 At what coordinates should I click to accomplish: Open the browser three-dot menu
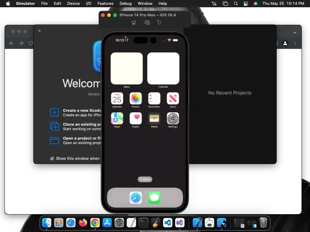coord(295,43)
